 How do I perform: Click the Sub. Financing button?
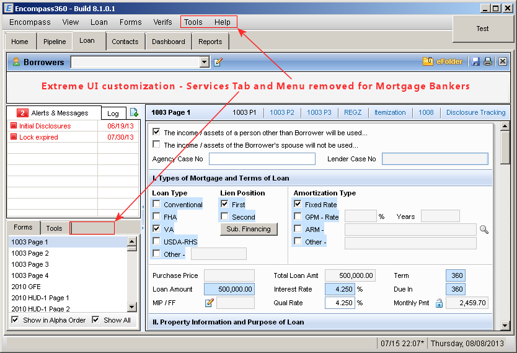point(249,229)
